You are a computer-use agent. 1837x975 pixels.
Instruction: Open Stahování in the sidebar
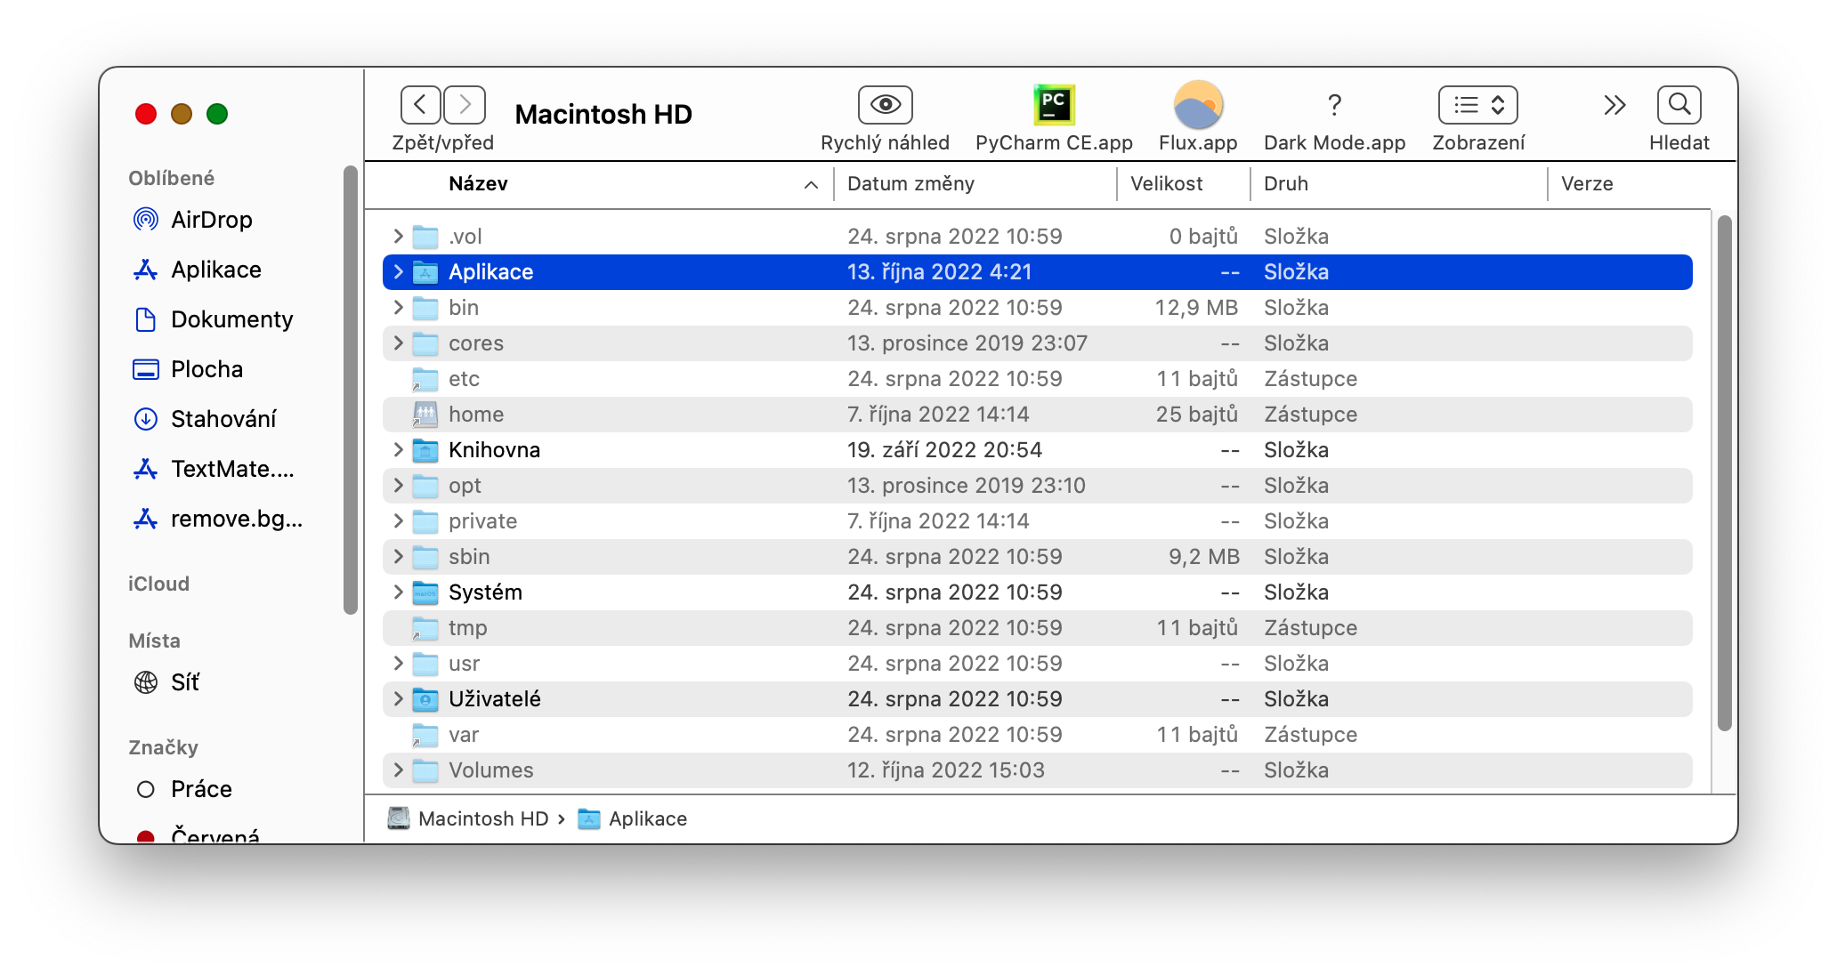pos(223,419)
